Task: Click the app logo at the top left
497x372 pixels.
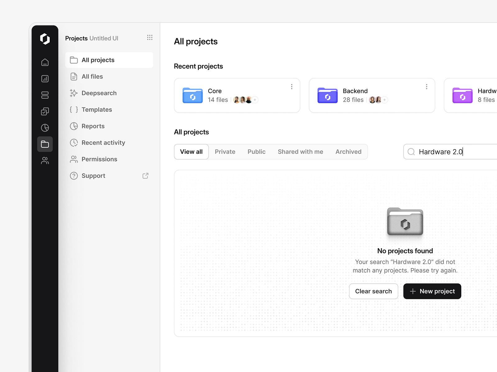Action: (x=45, y=39)
